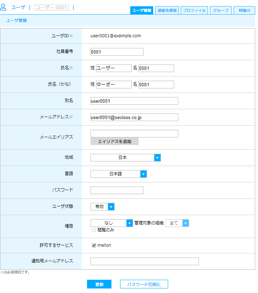This screenshot has width=258, height=293.
Task: Click the user silhouette icon in header
Action: click(3, 7)
